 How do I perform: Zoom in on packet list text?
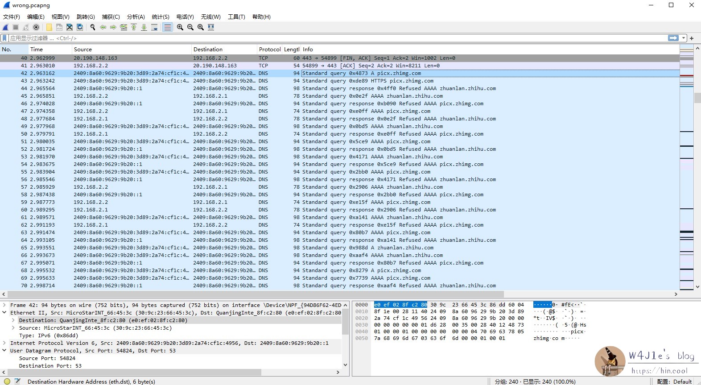pos(180,27)
